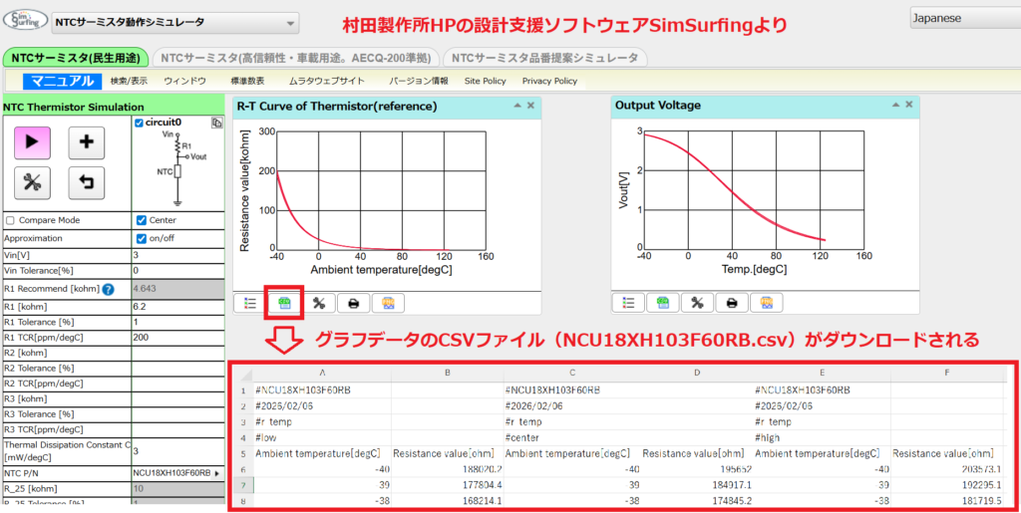1021x513 pixels.
Task: Click the Vin Tolerance[%] value field
Action: (177, 270)
